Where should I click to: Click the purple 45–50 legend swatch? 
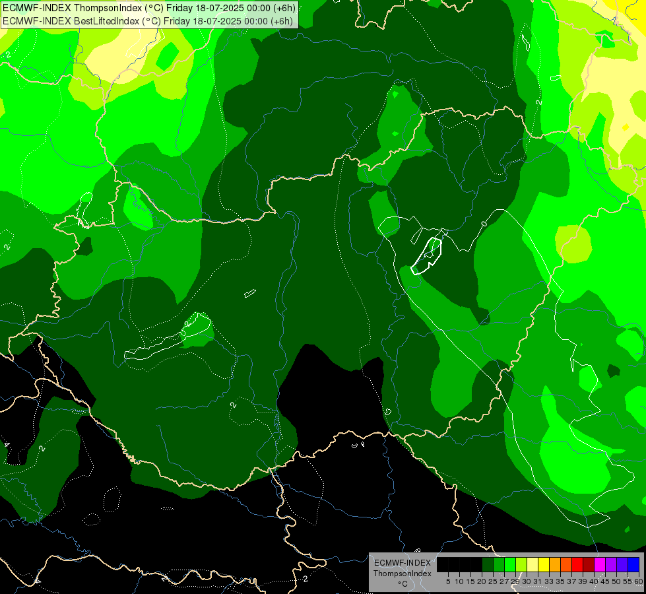tap(611, 564)
